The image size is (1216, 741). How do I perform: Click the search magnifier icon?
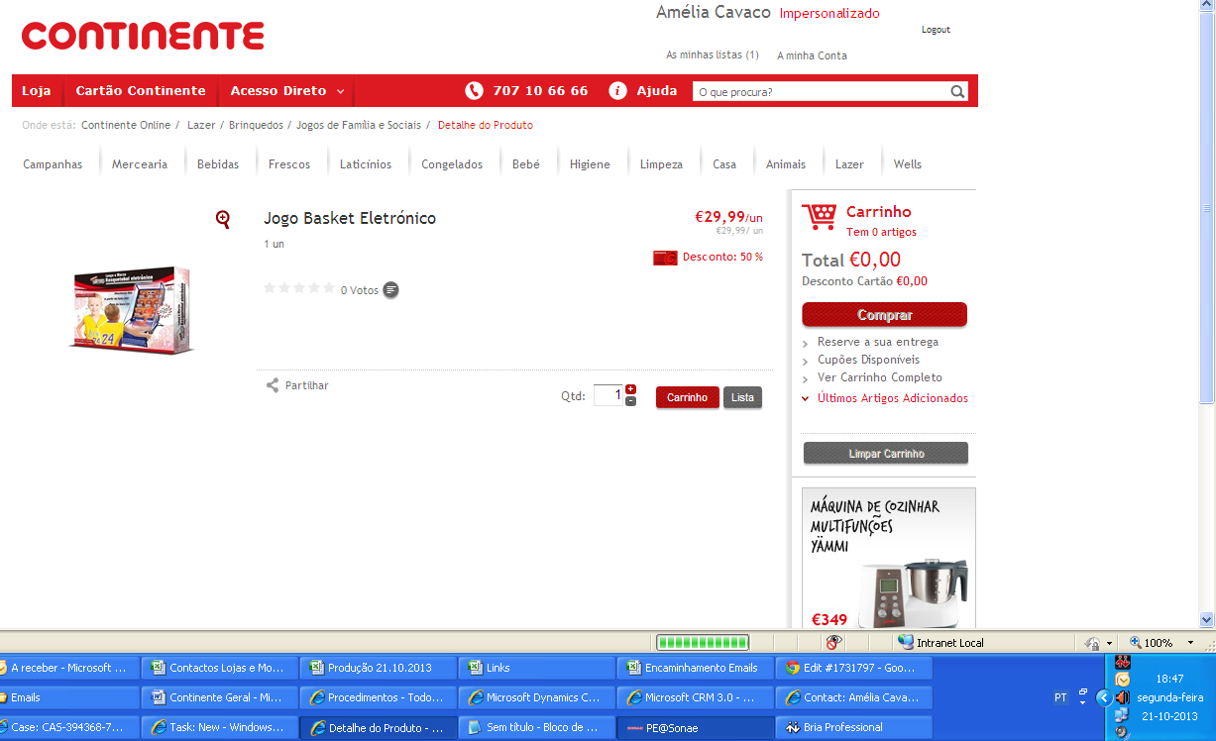(x=957, y=92)
